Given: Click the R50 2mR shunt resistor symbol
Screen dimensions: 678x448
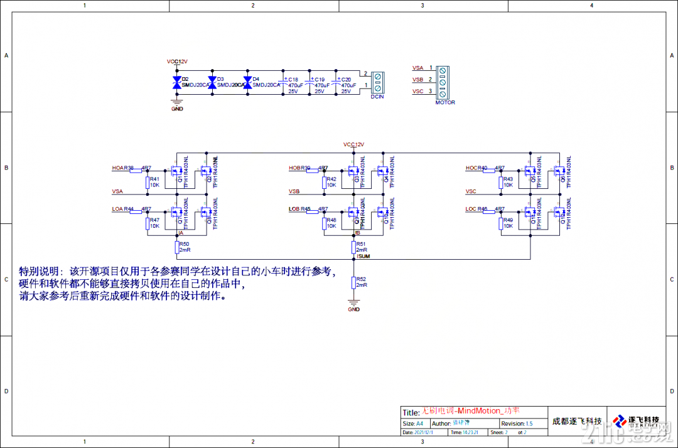Looking at the screenshot, I should [177, 247].
